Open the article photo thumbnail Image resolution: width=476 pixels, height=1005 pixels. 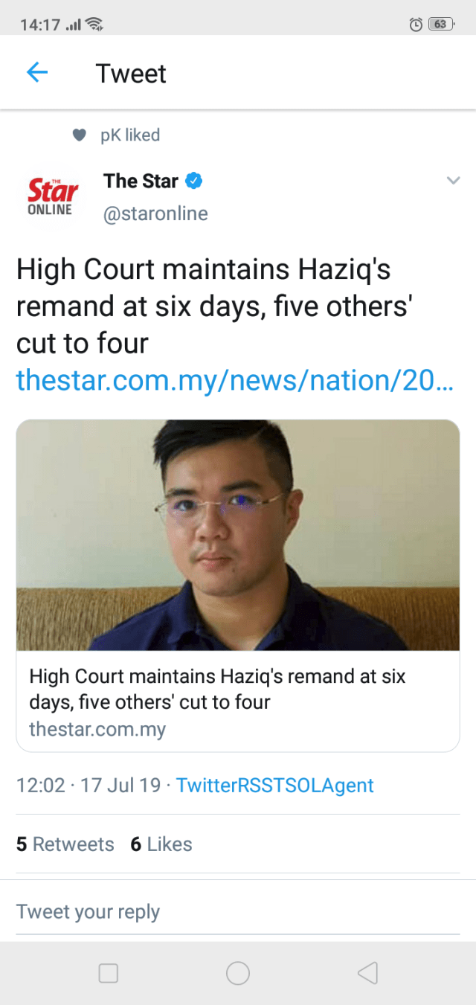[x=238, y=536]
